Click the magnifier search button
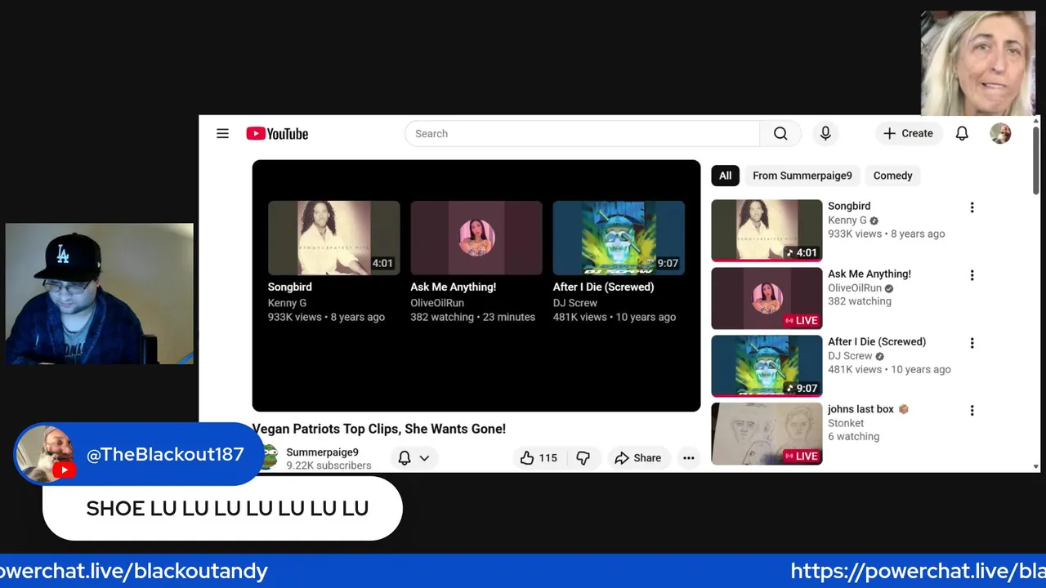 tap(780, 134)
